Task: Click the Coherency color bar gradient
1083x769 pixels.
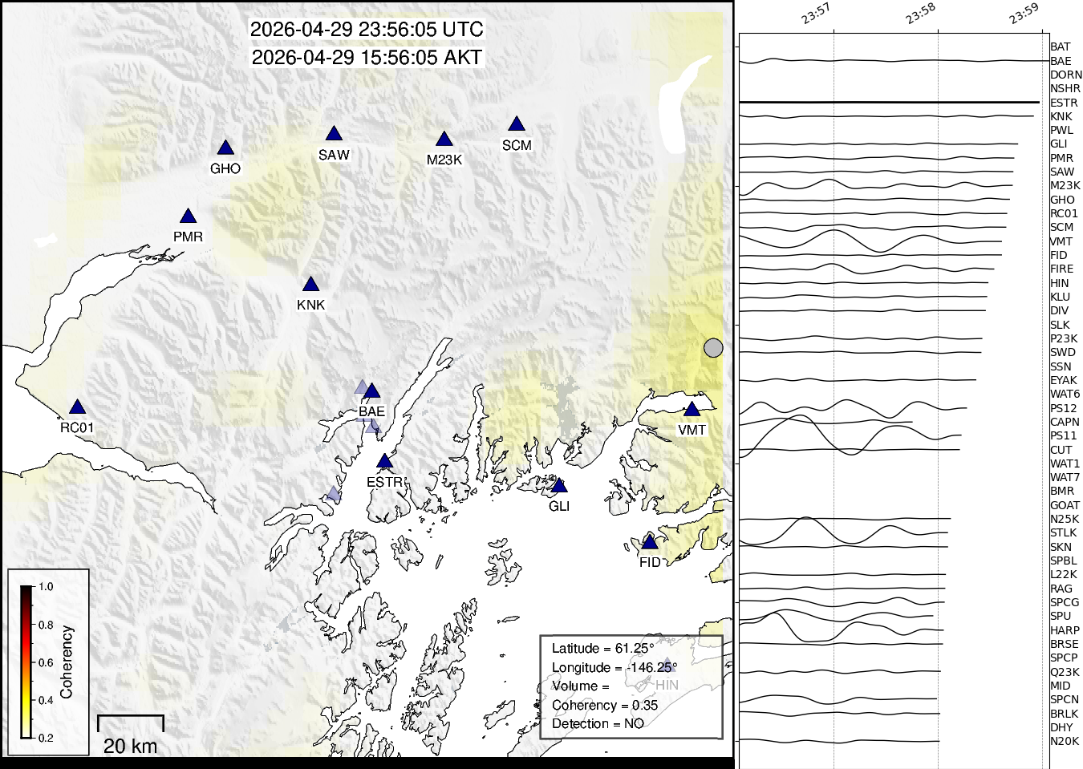Action: pos(26,662)
